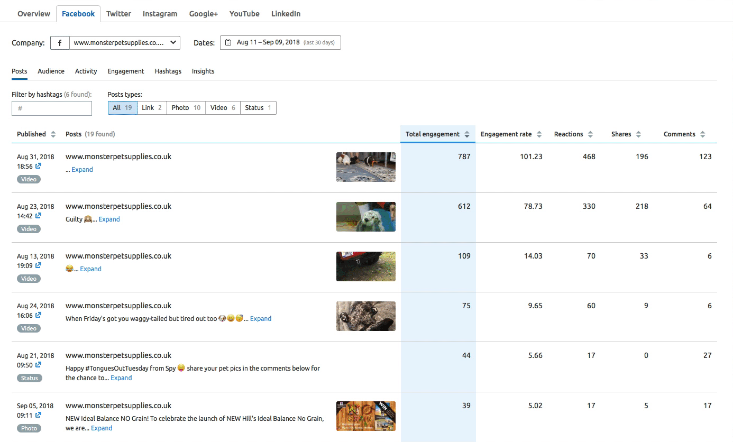
Task: Click page name on Aug 21 status post
Action: [118, 355]
